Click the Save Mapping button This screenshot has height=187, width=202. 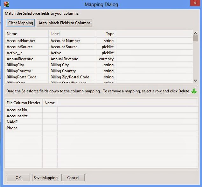45,177
